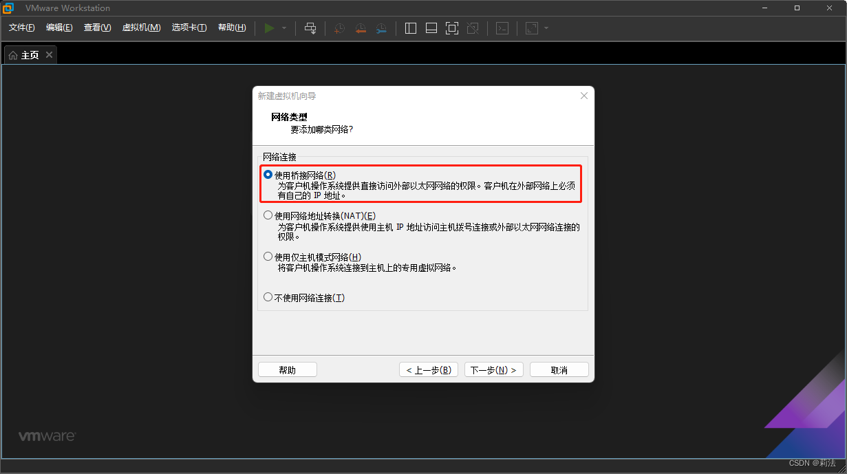Toggle the library sidebar view icon
847x474 pixels.
pyautogui.click(x=411, y=28)
